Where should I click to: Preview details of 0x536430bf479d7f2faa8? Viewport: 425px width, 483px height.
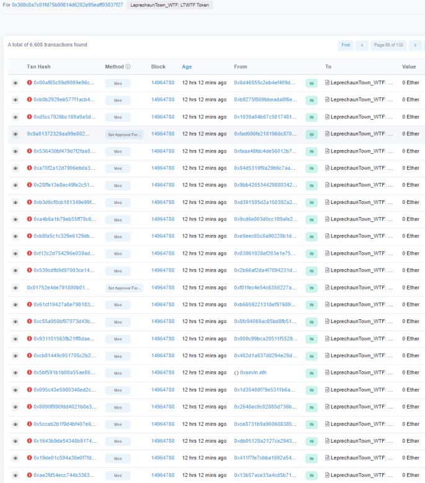click(x=15, y=151)
